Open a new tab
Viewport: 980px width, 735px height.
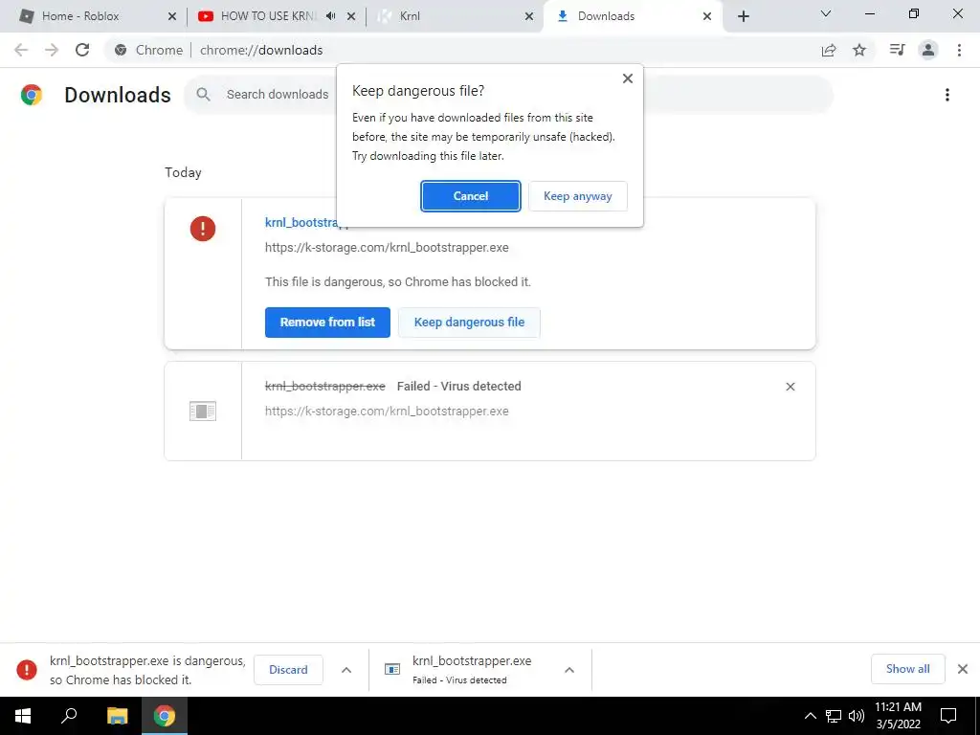[x=743, y=16]
